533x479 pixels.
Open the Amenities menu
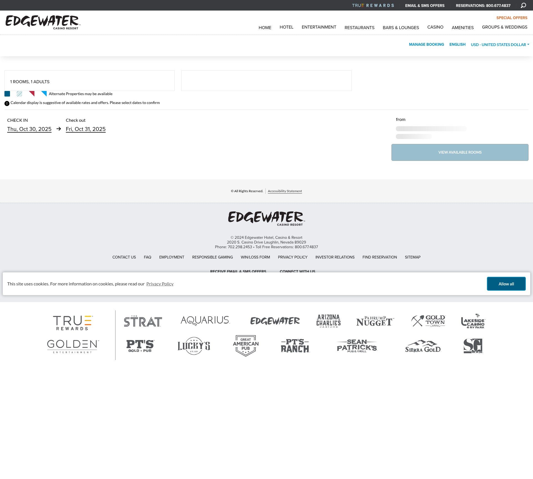point(463,28)
